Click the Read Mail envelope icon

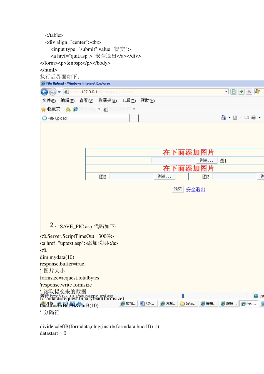coord(246,117)
